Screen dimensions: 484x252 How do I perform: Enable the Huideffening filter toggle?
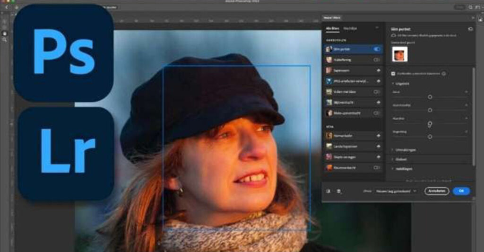click(377, 60)
